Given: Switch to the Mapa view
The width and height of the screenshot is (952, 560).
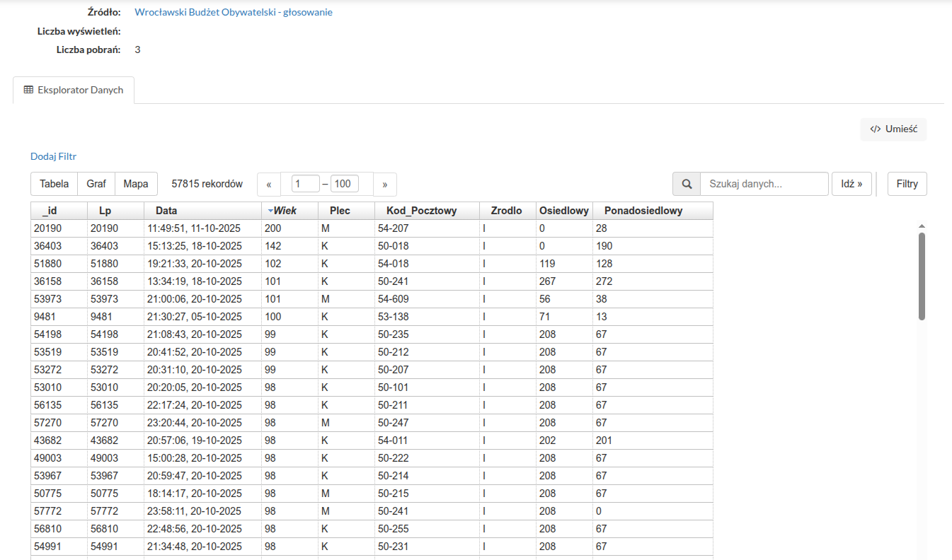Looking at the screenshot, I should [136, 184].
